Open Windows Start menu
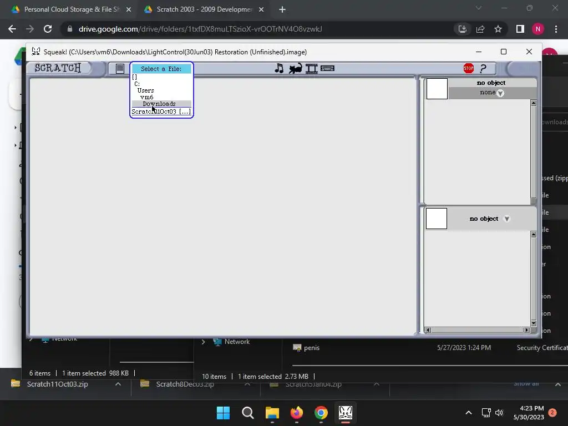This screenshot has height=426, width=568. coord(223,413)
